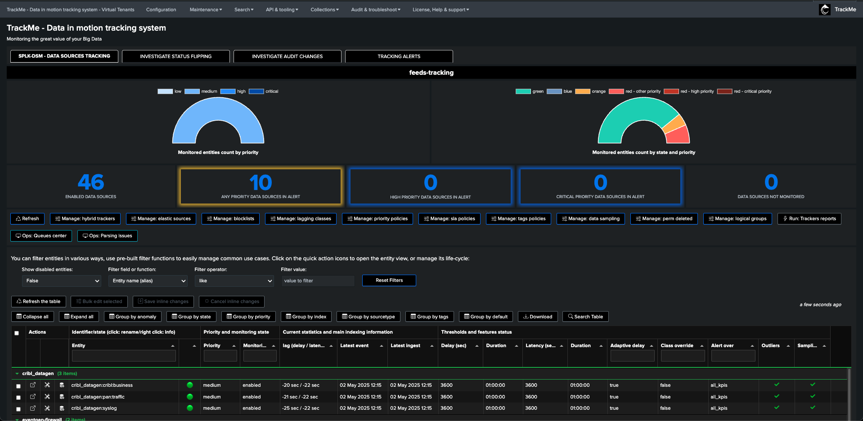Viewport: 863px width, 421px height.
Task: Check the box for cribl_datagen:cribl:business row
Action: [x=18, y=386]
